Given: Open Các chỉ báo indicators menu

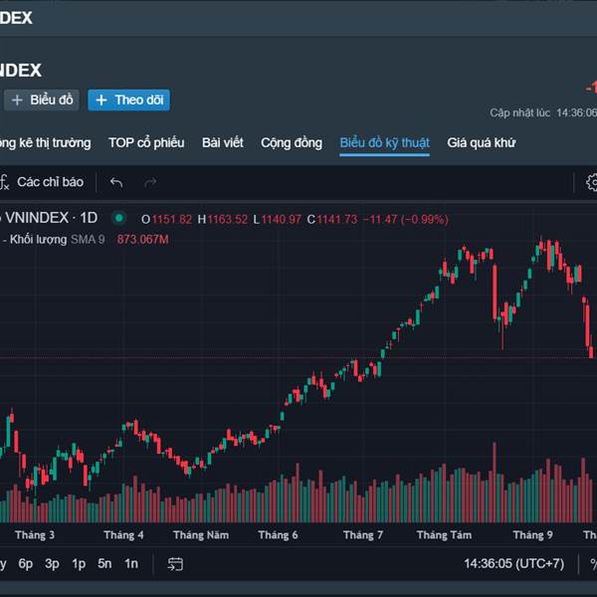Looking at the screenshot, I should pyautogui.click(x=42, y=182).
